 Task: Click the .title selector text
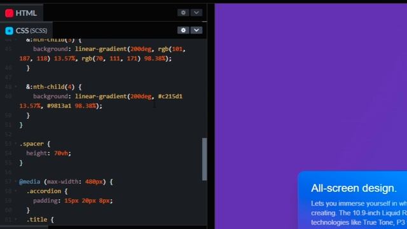pyautogui.click(x=37, y=219)
